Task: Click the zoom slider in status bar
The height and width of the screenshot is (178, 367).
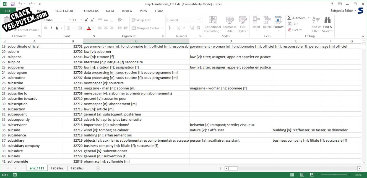Action: tap(334, 175)
